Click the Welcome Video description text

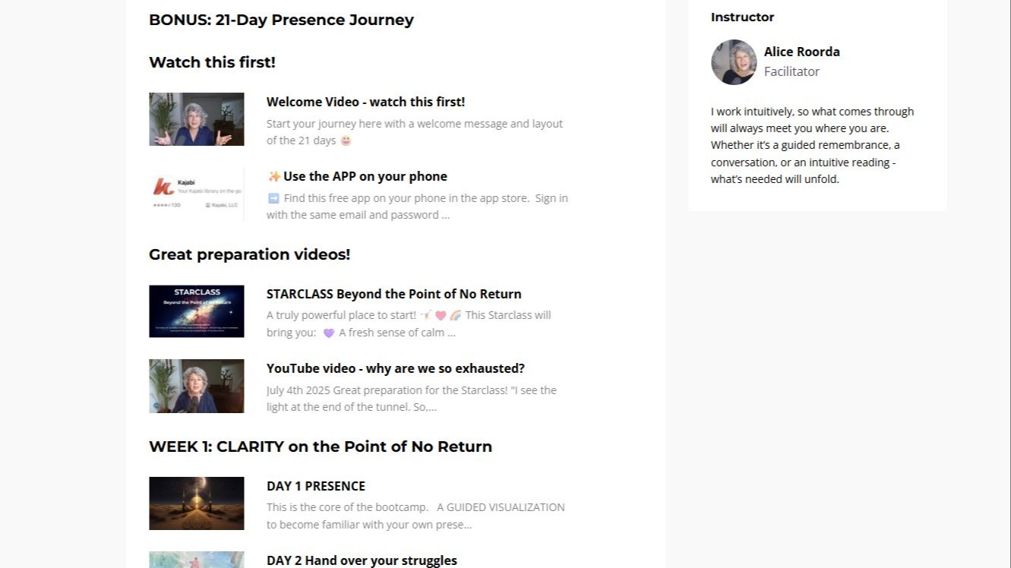coord(414,131)
